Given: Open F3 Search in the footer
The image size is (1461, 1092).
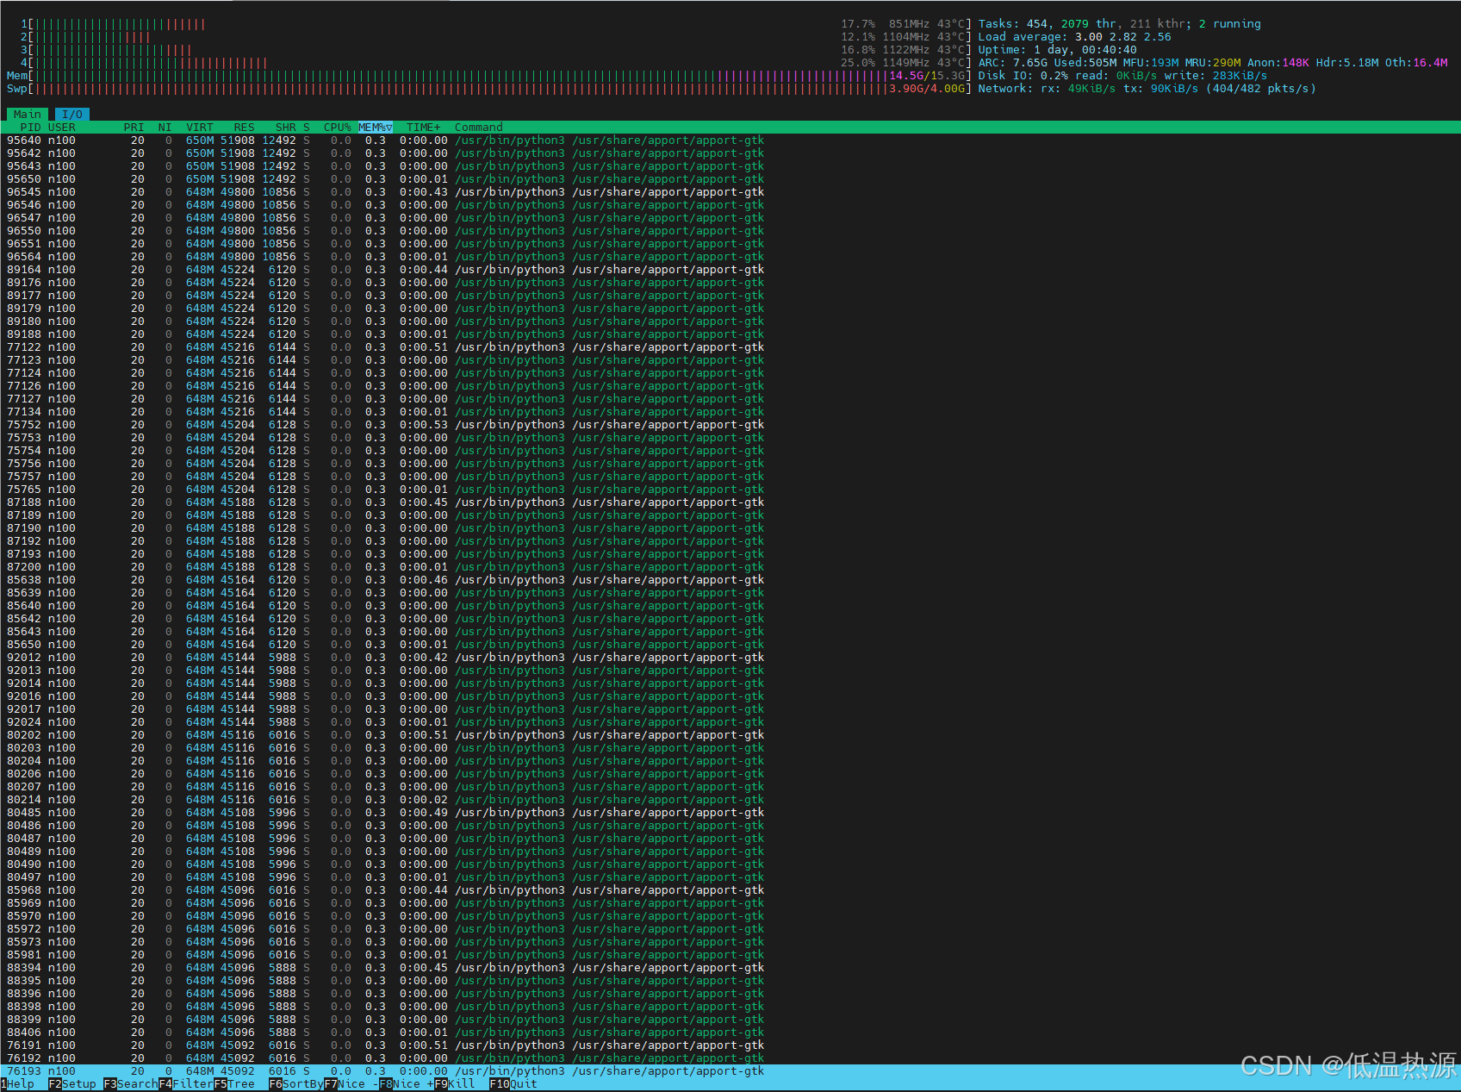Looking at the screenshot, I should [x=131, y=1084].
